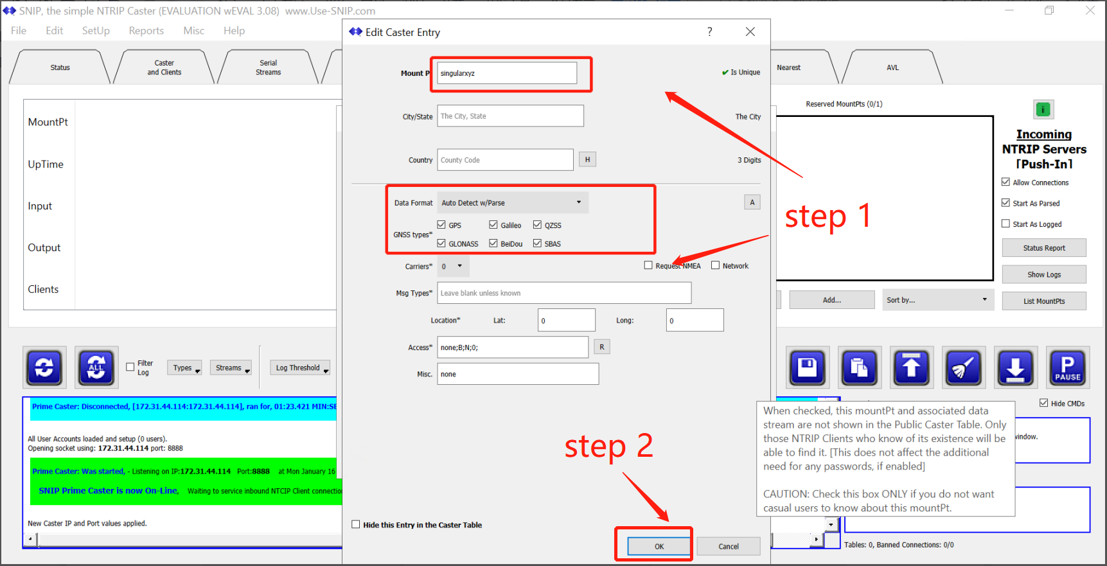The width and height of the screenshot is (1107, 566).
Task: Open the Sort by dropdown
Action: [x=937, y=300]
